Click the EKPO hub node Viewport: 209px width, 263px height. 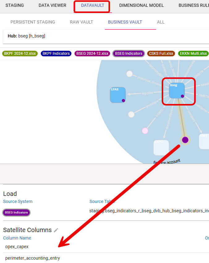[x=161, y=148]
